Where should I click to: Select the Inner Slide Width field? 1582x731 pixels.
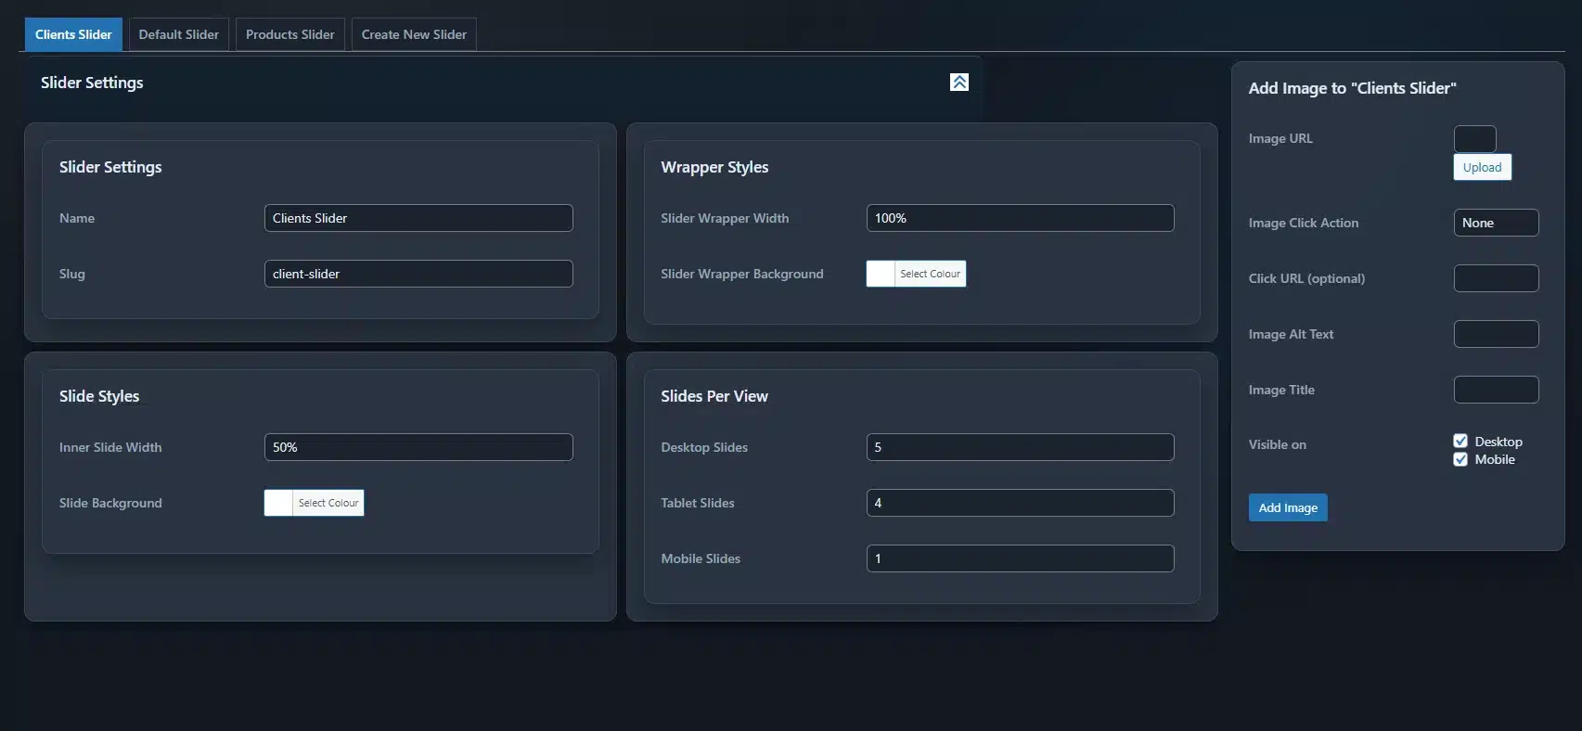click(x=418, y=447)
